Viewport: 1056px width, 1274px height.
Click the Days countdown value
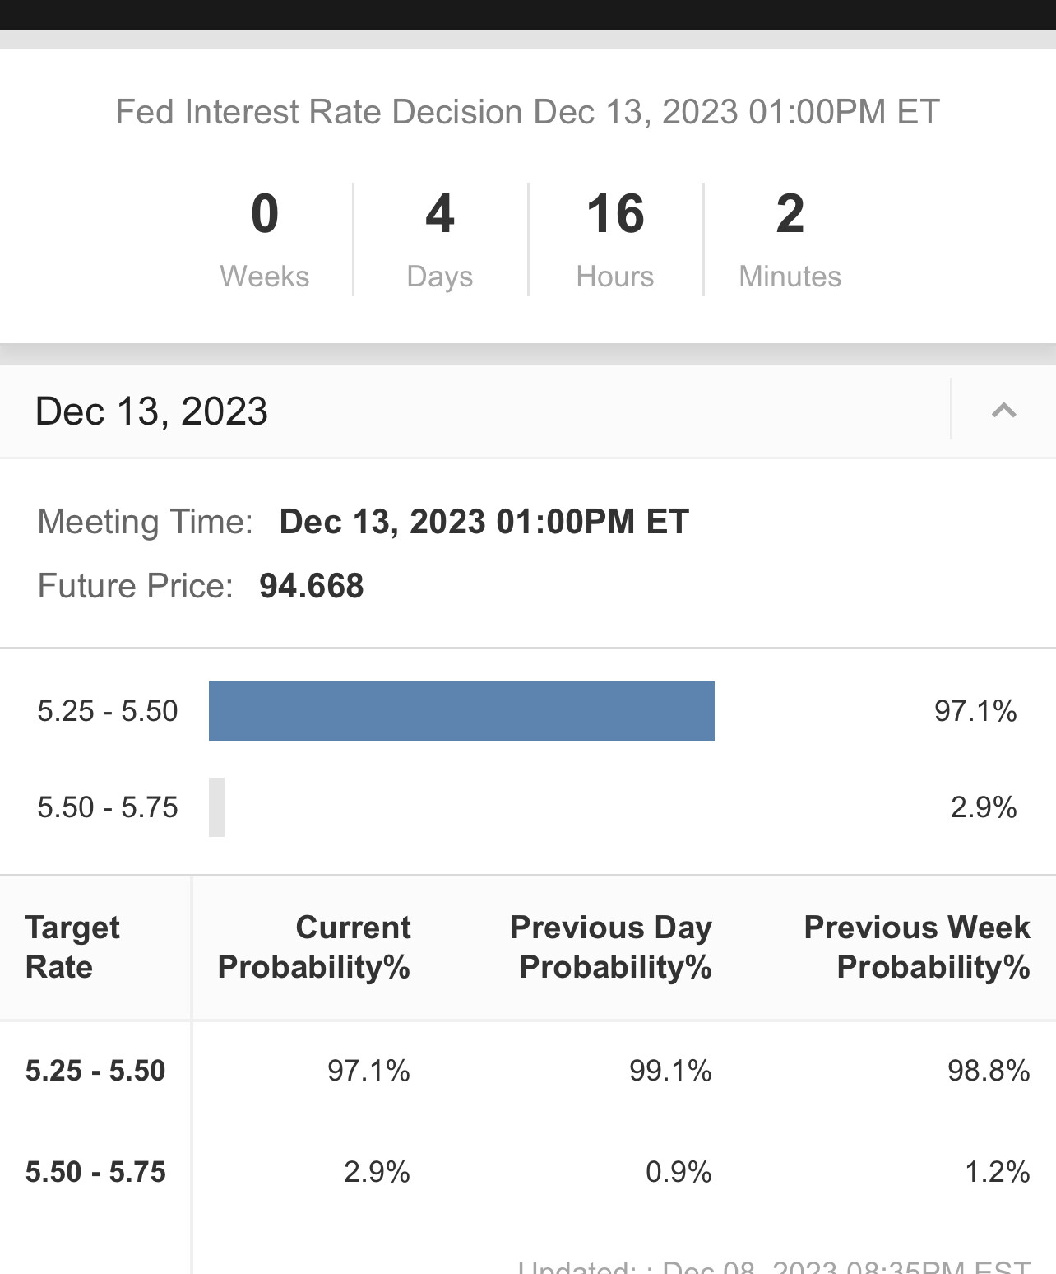click(x=439, y=214)
